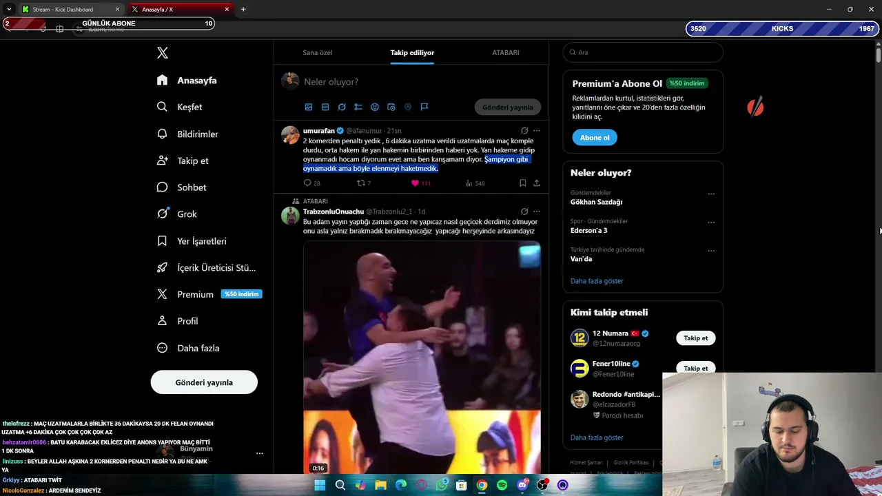Open Grok from the sidebar

[176, 214]
